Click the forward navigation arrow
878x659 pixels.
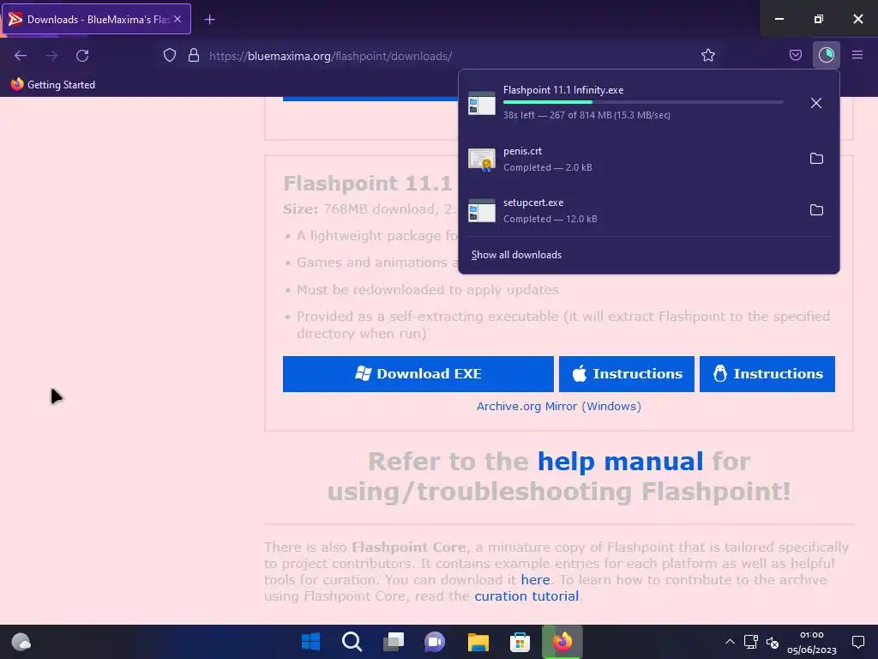click(51, 56)
